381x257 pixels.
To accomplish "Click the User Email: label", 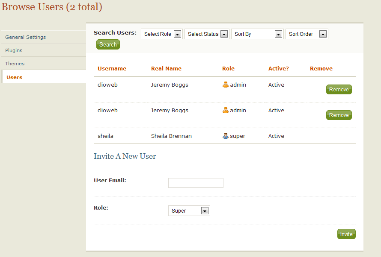I will point(110,181).
